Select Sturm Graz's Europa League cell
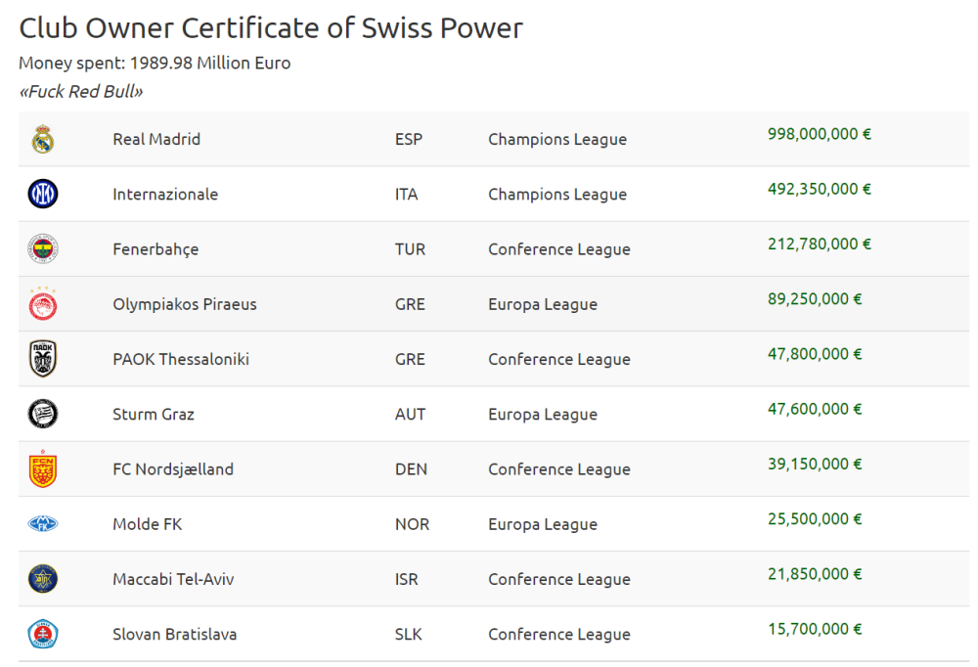Image resolution: width=978 pixels, height=667 pixels. click(543, 415)
